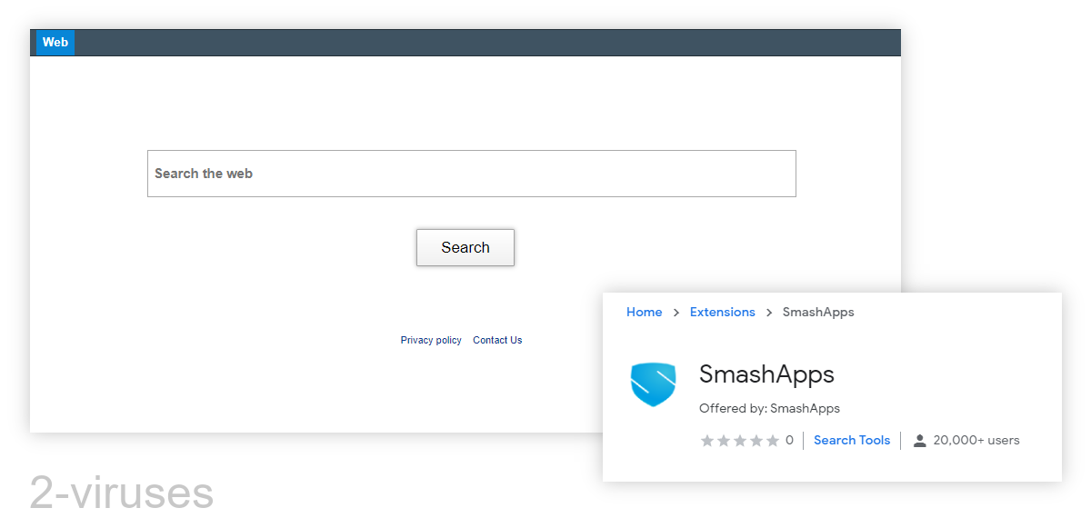Click the rating value 0
1091x528 pixels.
[x=788, y=440]
